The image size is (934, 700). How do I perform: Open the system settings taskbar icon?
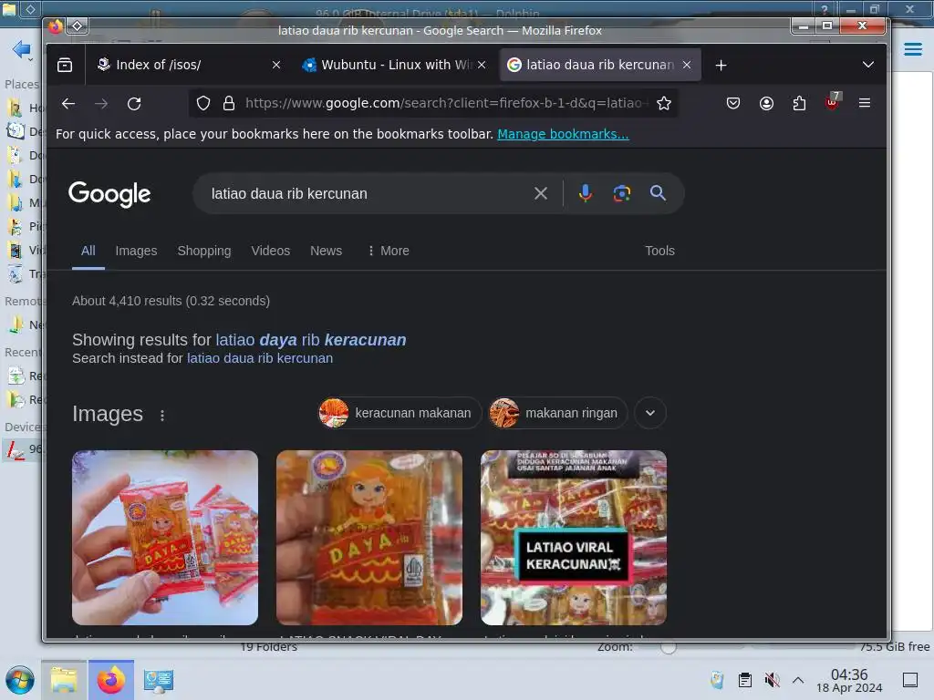coord(159,680)
